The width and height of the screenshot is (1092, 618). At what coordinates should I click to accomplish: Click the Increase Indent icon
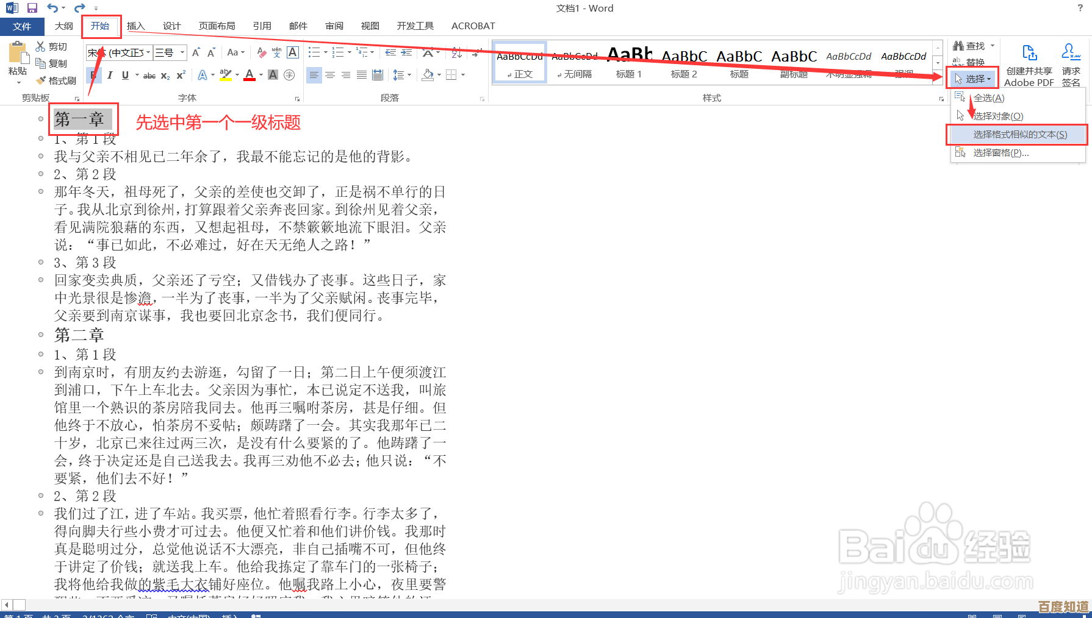click(406, 53)
